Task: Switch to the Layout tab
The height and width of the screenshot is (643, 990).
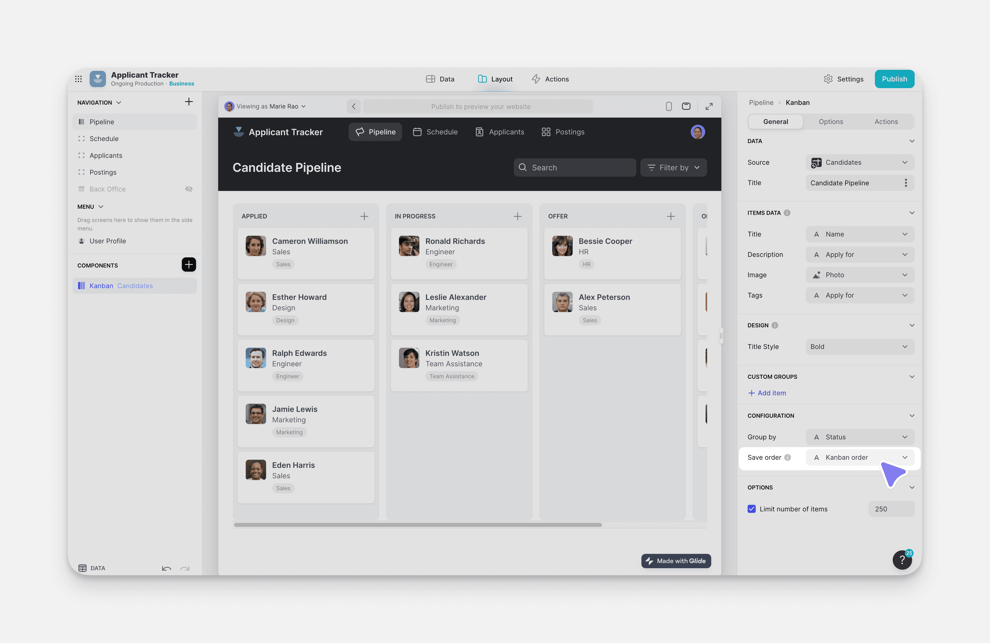Action: click(496, 79)
